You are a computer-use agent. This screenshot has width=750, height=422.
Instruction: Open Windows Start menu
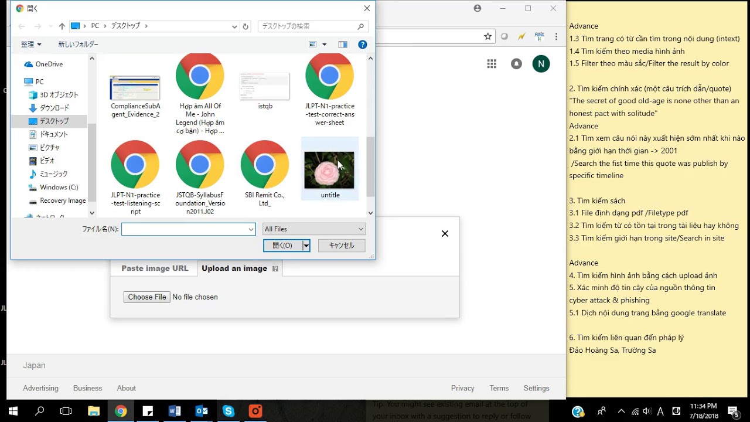(x=13, y=411)
